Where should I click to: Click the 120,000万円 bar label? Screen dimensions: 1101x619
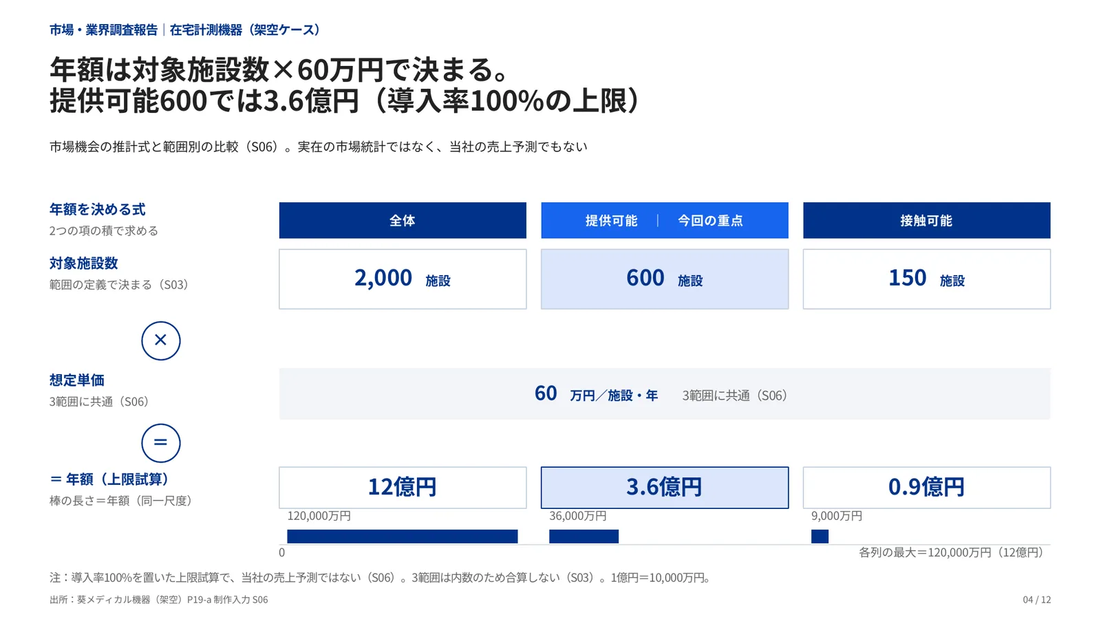click(x=319, y=516)
